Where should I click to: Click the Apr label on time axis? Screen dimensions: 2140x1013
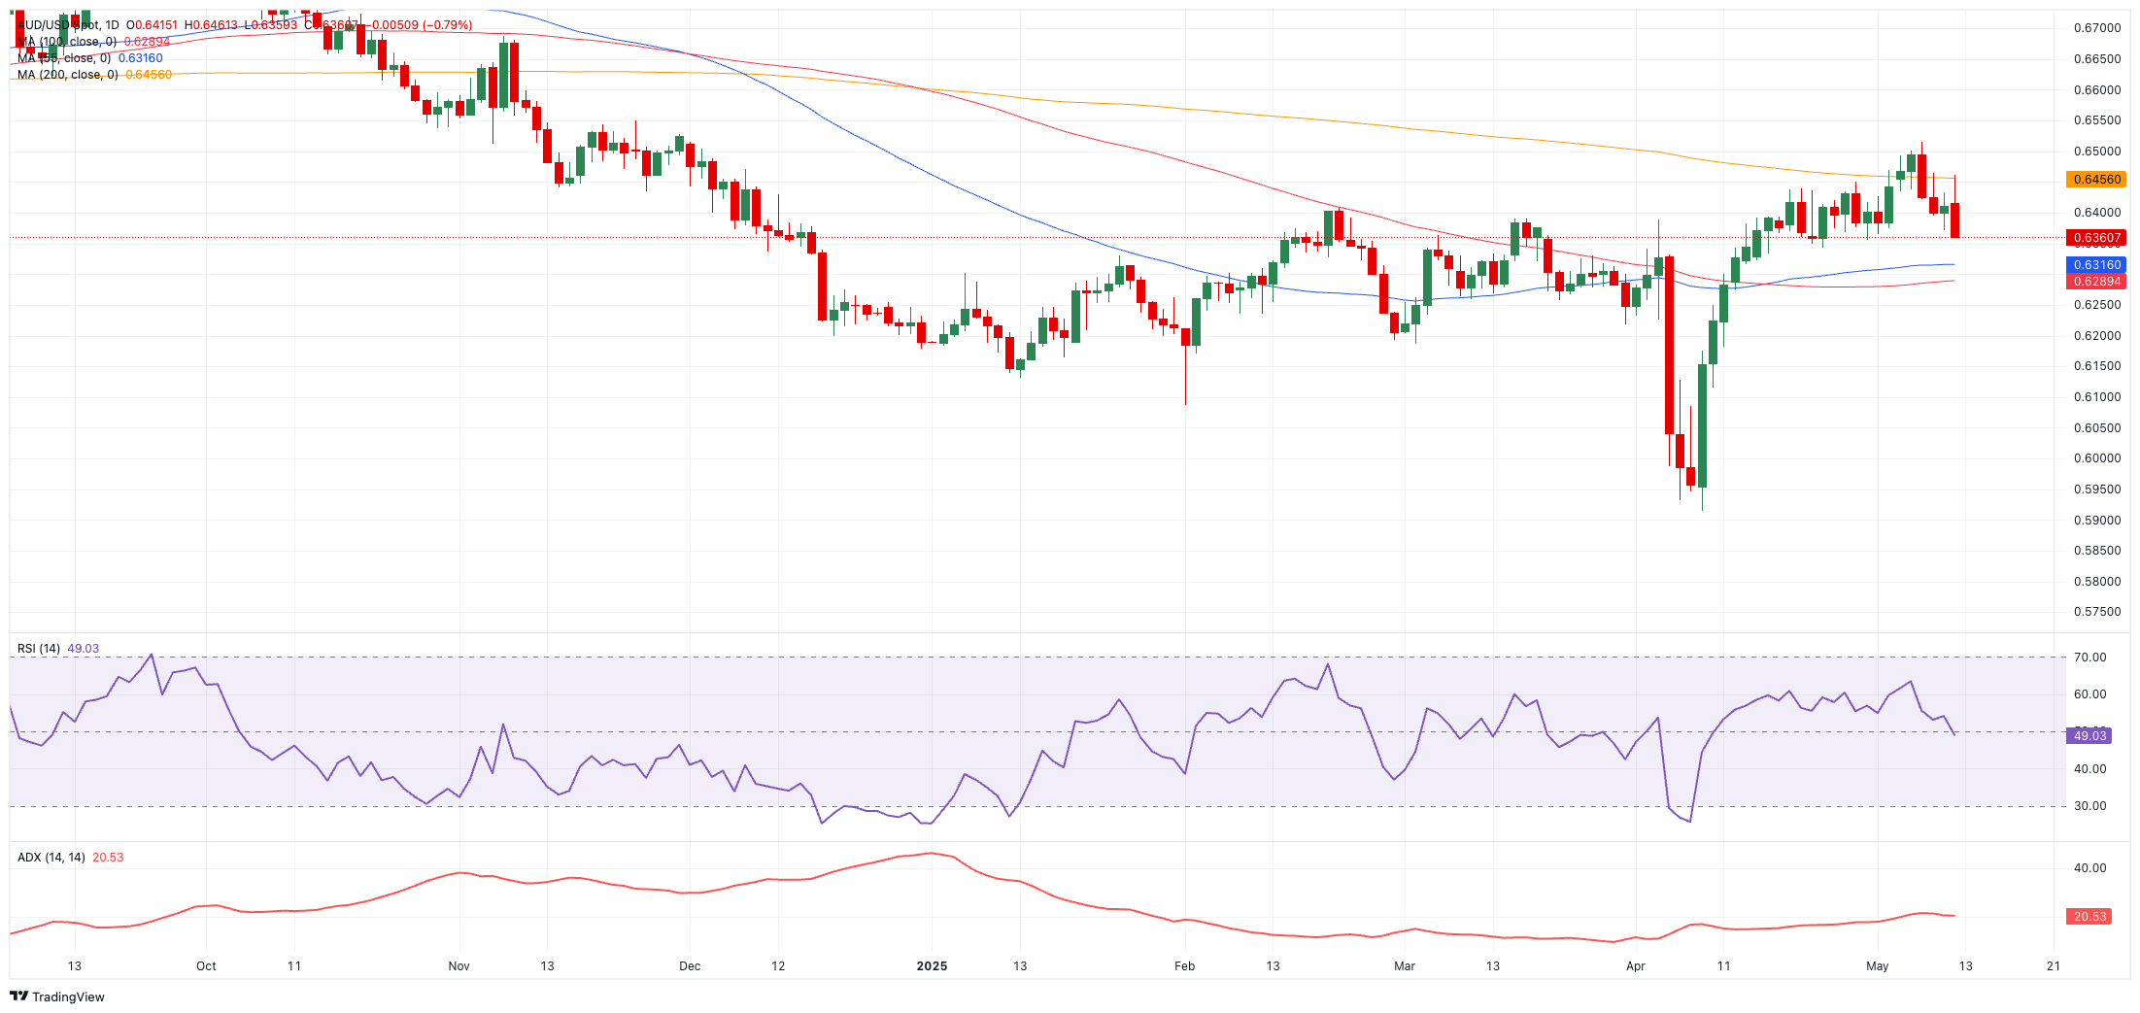point(1636,966)
